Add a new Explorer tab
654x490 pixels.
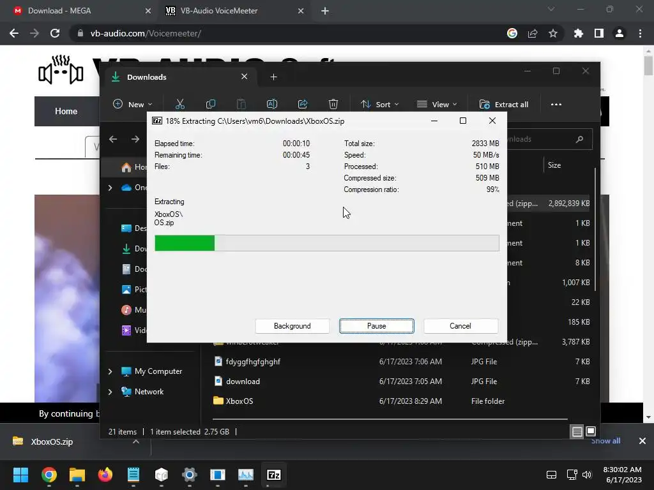(273, 77)
